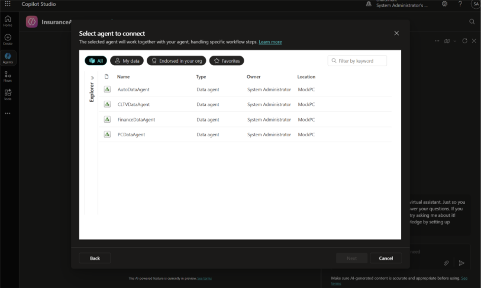Select the Favorites filter
Viewport: 481px width, 288px height.
(227, 61)
